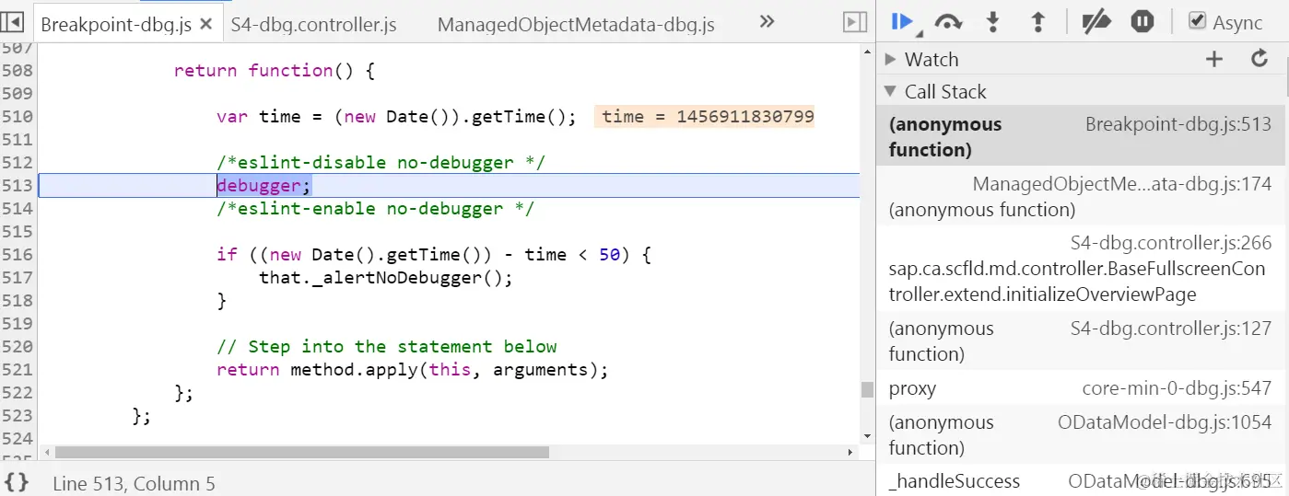Set breakpoint on line 521 gutter
Screen dimensions: 1289x496
(x=18, y=369)
